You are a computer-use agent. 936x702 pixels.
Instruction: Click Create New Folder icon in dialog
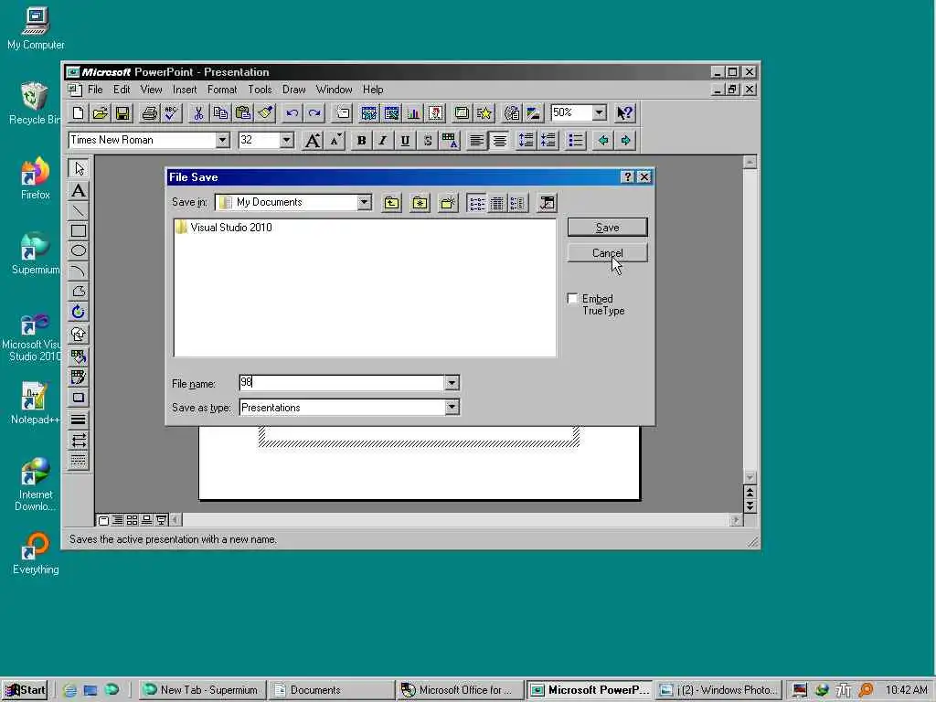pyautogui.click(x=448, y=203)
